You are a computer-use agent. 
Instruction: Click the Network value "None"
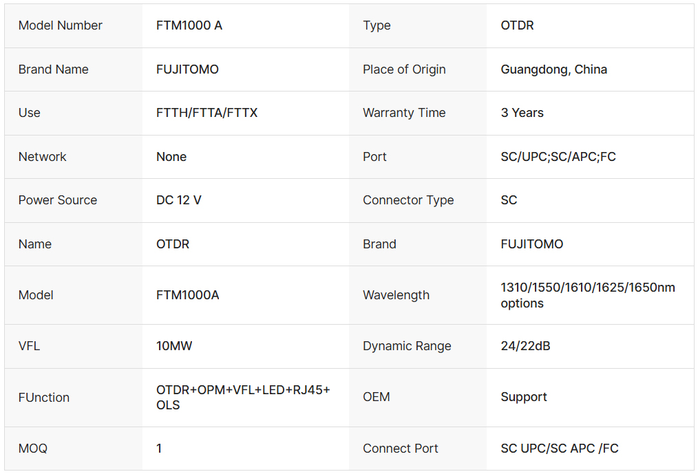pos(171,157)
